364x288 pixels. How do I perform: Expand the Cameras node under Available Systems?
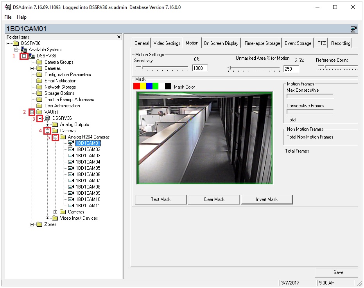[x=32, y=68]
